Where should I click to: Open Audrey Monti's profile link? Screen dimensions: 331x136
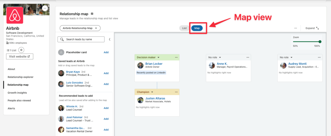(297, 64)
